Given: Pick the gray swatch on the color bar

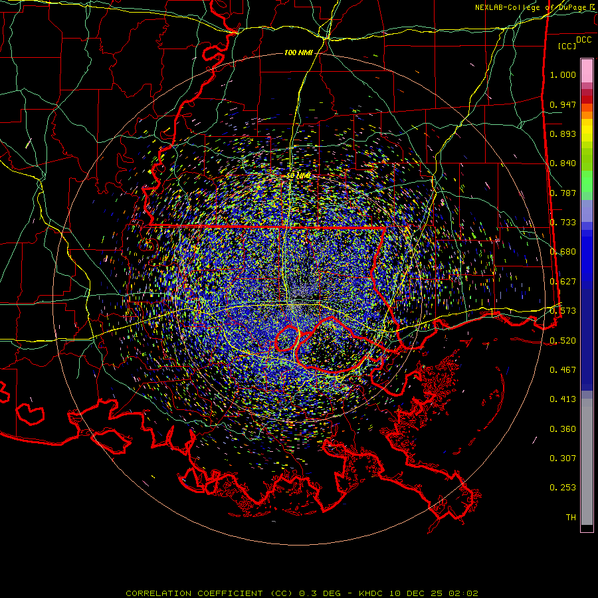Looking at the screenshot, I should tap(587, 462).
